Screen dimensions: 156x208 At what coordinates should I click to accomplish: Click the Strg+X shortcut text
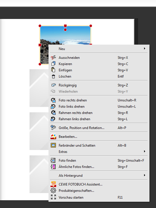[123, 58]
